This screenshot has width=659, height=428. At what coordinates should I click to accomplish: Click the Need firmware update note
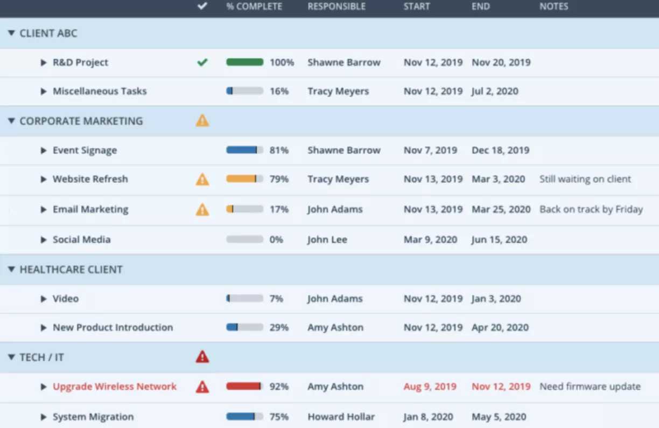591,387
